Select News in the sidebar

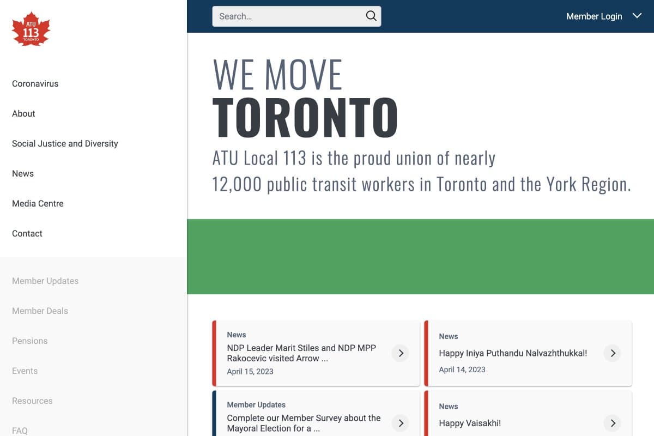click(23, 174)
